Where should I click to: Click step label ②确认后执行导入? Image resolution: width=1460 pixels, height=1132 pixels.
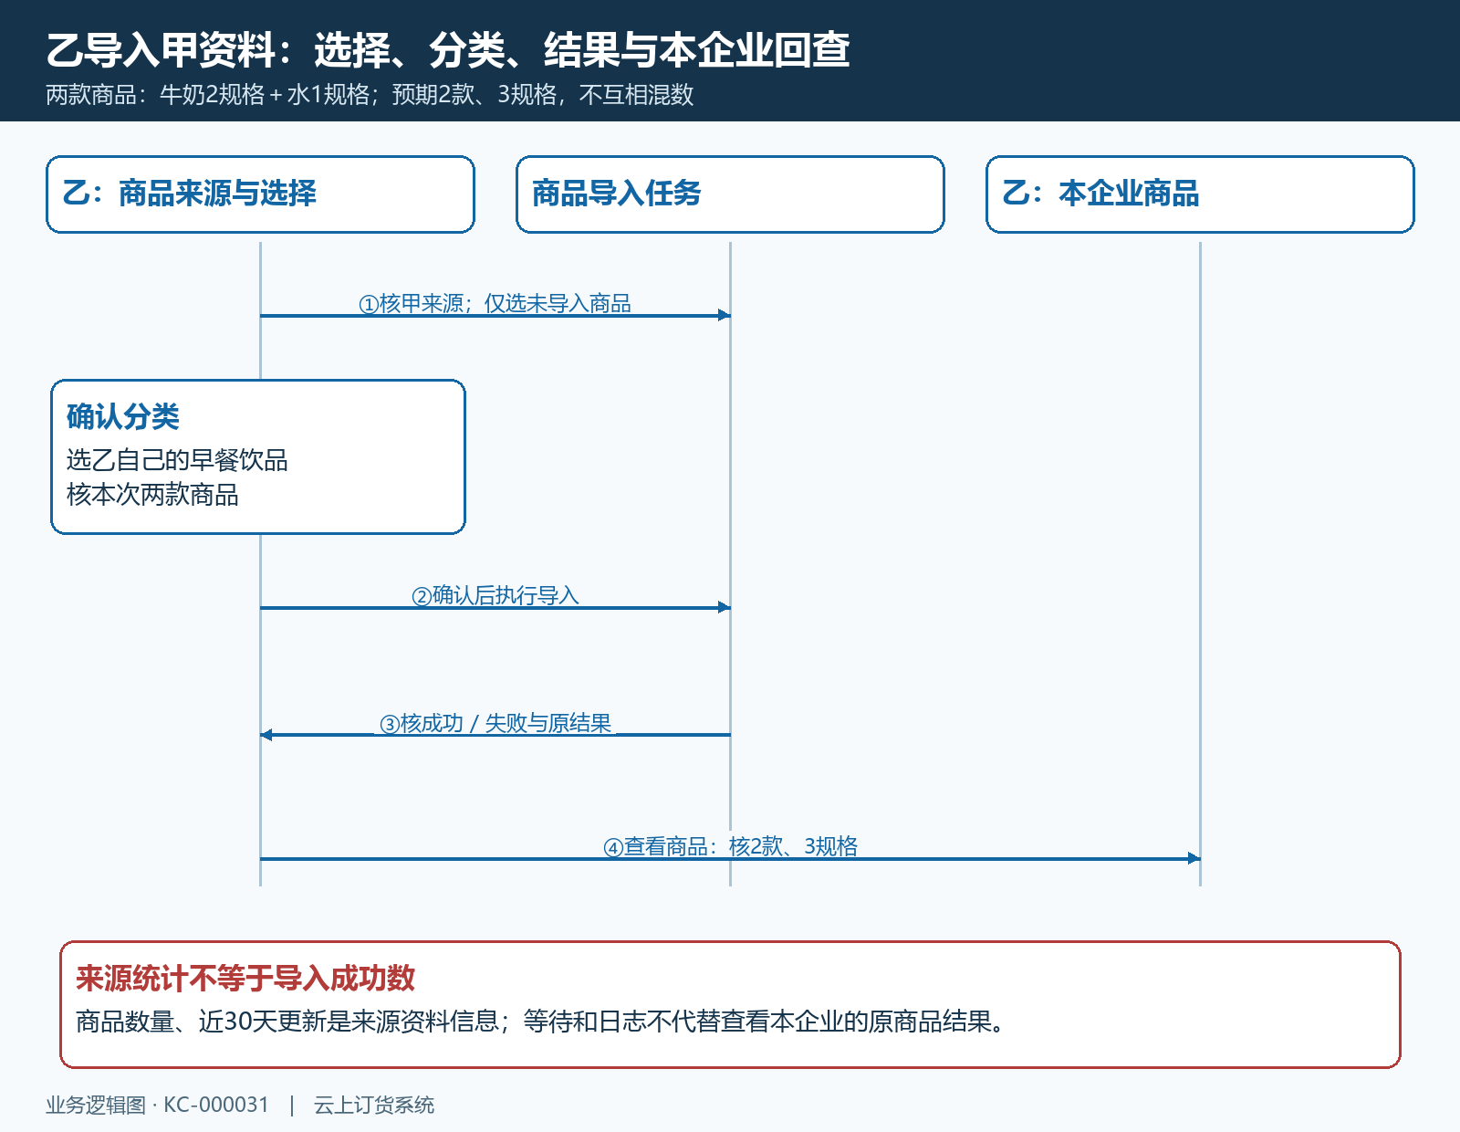pos(495,595)
